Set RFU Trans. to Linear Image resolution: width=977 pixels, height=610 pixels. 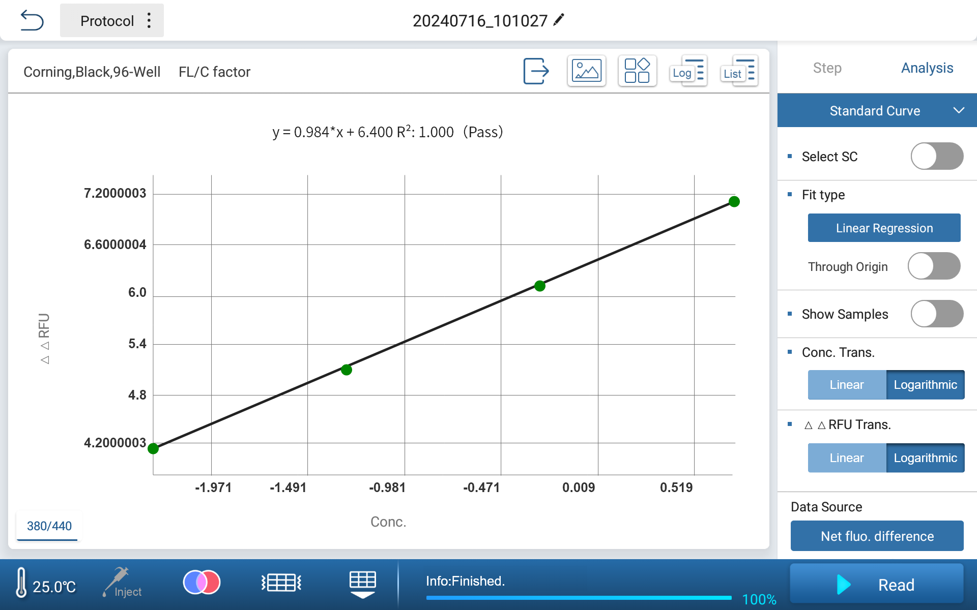click(847, 458)
